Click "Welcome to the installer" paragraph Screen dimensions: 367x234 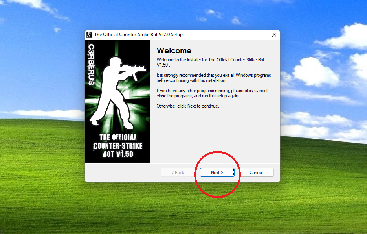(210, 62)
